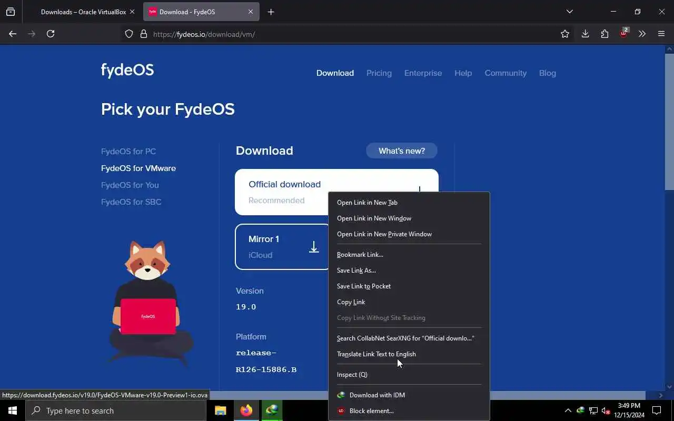
Task: Choose FydeOS for VMware
Action: [x=138, y=168]
